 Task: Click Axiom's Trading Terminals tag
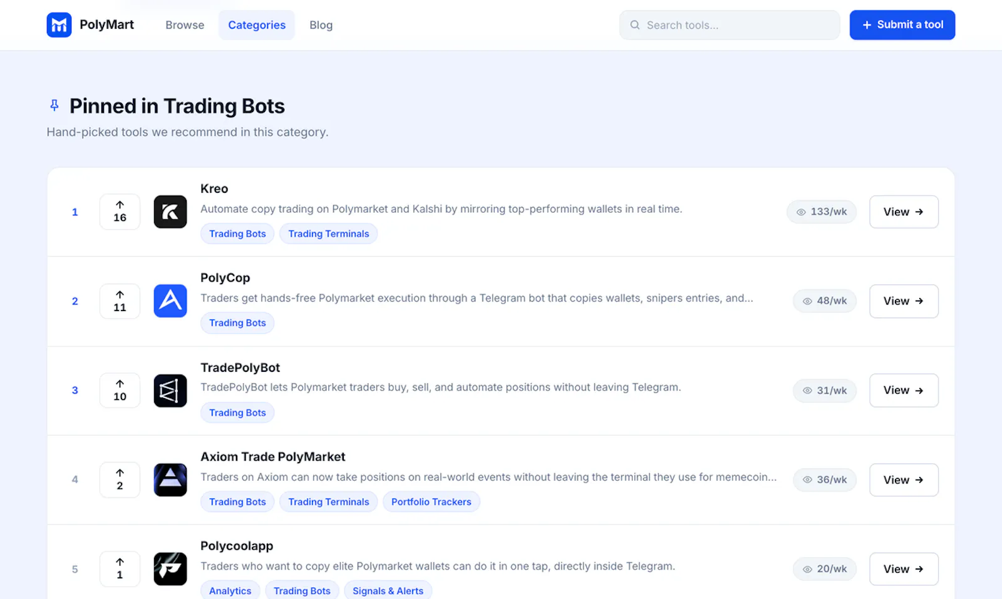coord(328,502)
